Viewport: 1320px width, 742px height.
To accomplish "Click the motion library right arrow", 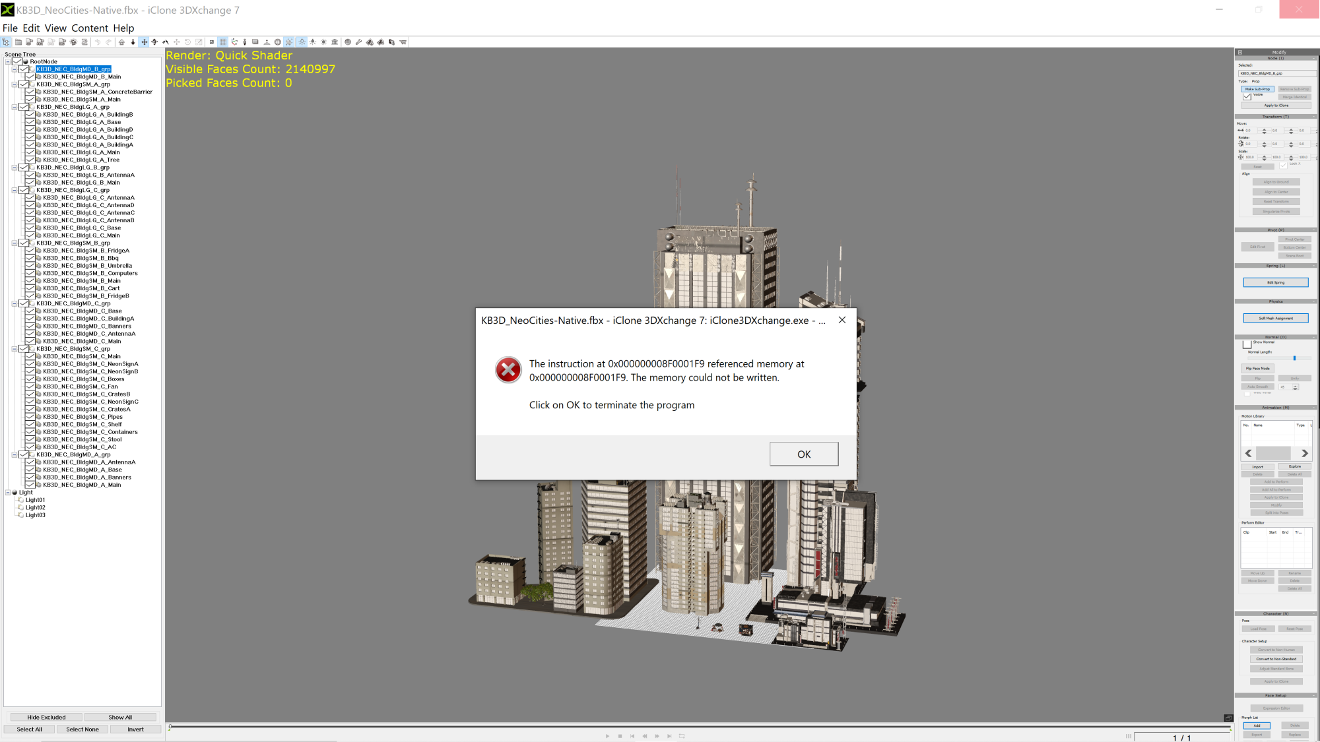I will [x=1304, y=453].
